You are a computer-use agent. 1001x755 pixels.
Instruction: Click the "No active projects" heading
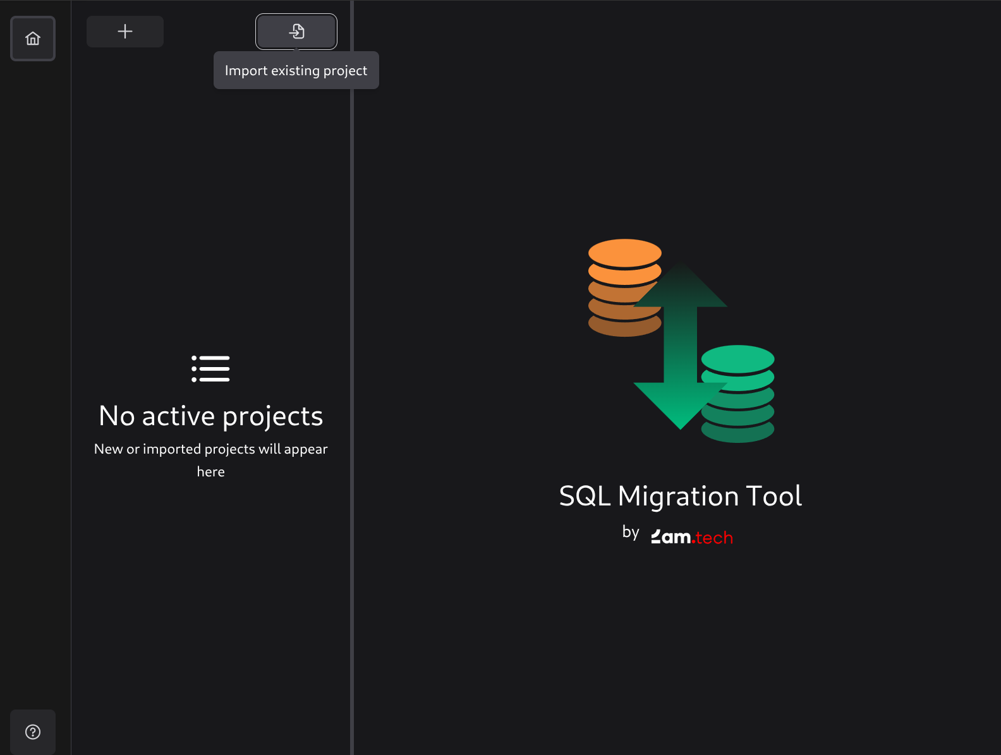click(211, 416)
